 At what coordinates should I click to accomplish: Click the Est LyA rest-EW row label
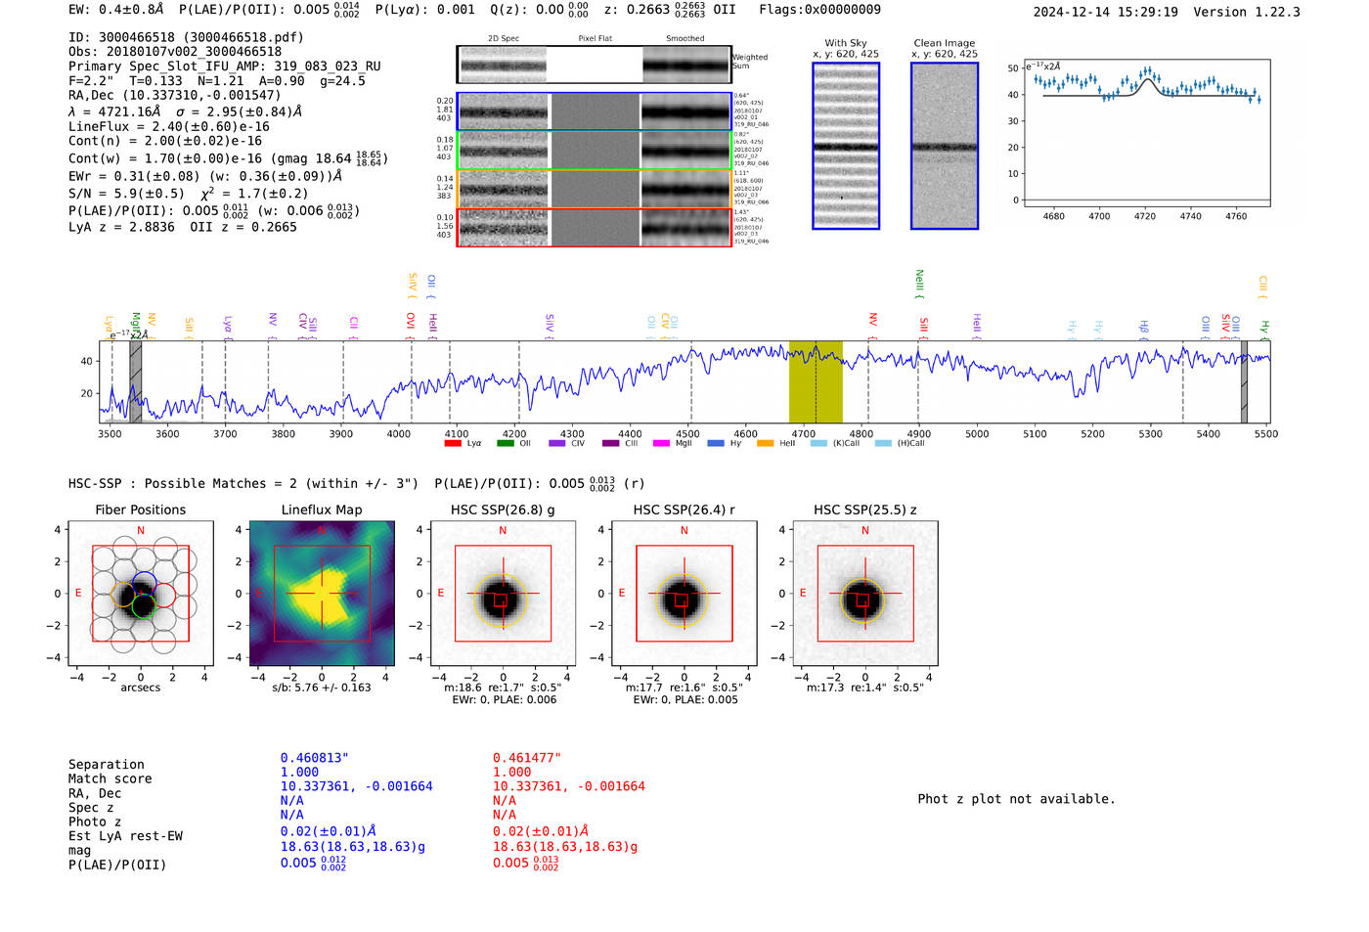[125, 836]
